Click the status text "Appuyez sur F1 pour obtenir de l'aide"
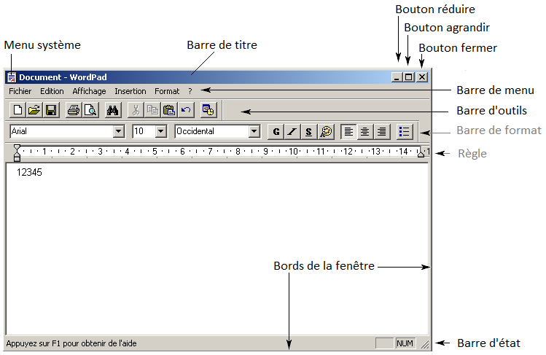This screenshot has height=355, width=546. tap(71, 343)
